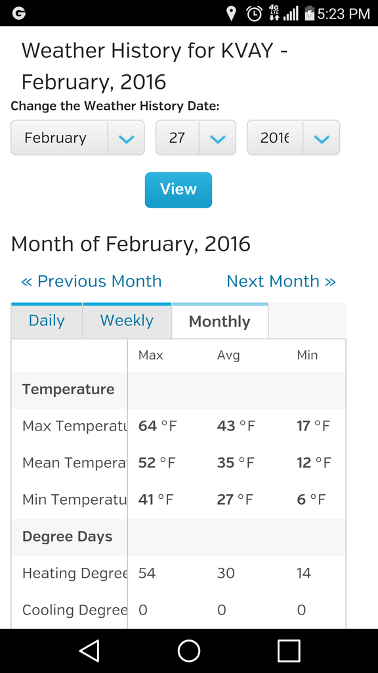Switch to the Weekly tab
The image size is (378, 673).
[x=127, y=321]
